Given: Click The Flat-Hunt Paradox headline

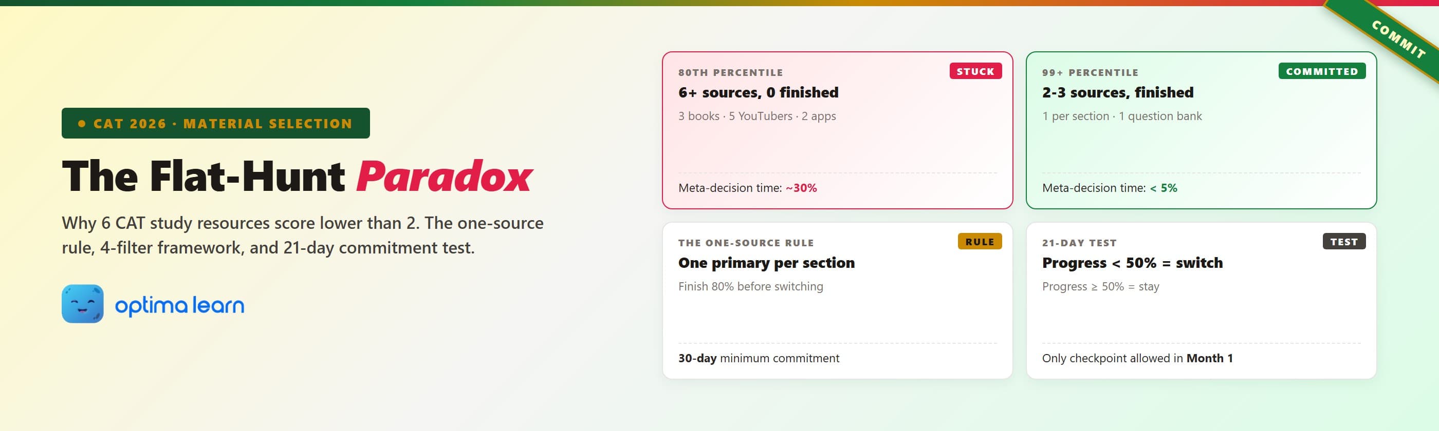Looking at the screenshot, I should click(x=296, y=177).
